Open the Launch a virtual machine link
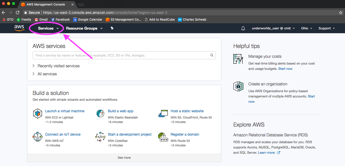Viewport: 345px width, 166px height. 65,111
